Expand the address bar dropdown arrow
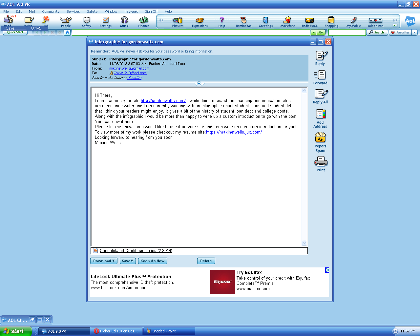420x336 pixels. (x=314, y=32)
